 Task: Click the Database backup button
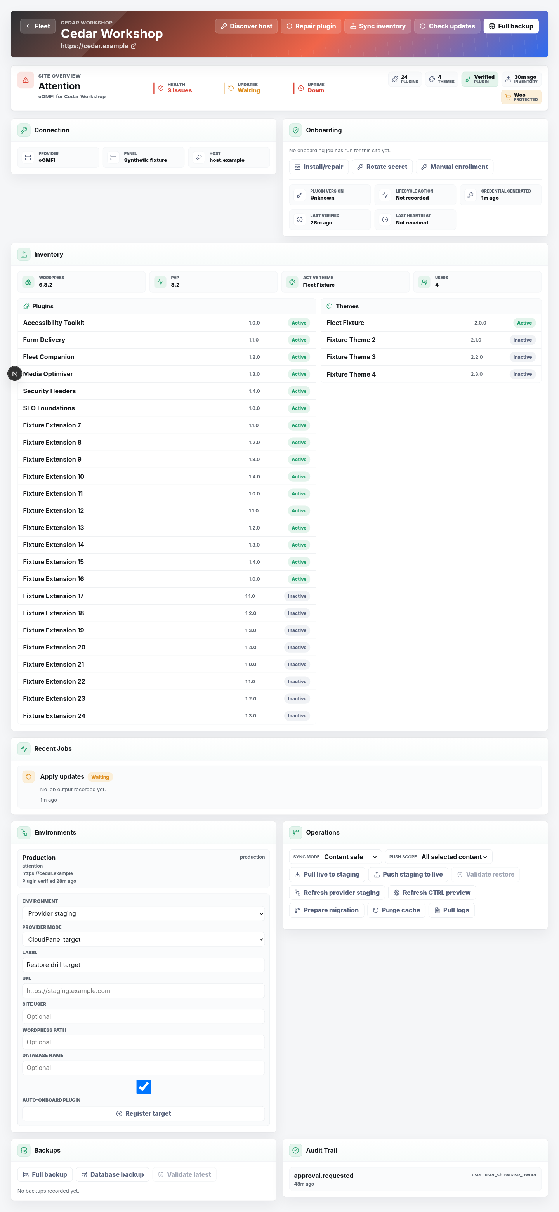113,1174
